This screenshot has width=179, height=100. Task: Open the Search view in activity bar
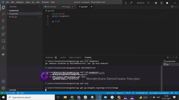point(3,14)
